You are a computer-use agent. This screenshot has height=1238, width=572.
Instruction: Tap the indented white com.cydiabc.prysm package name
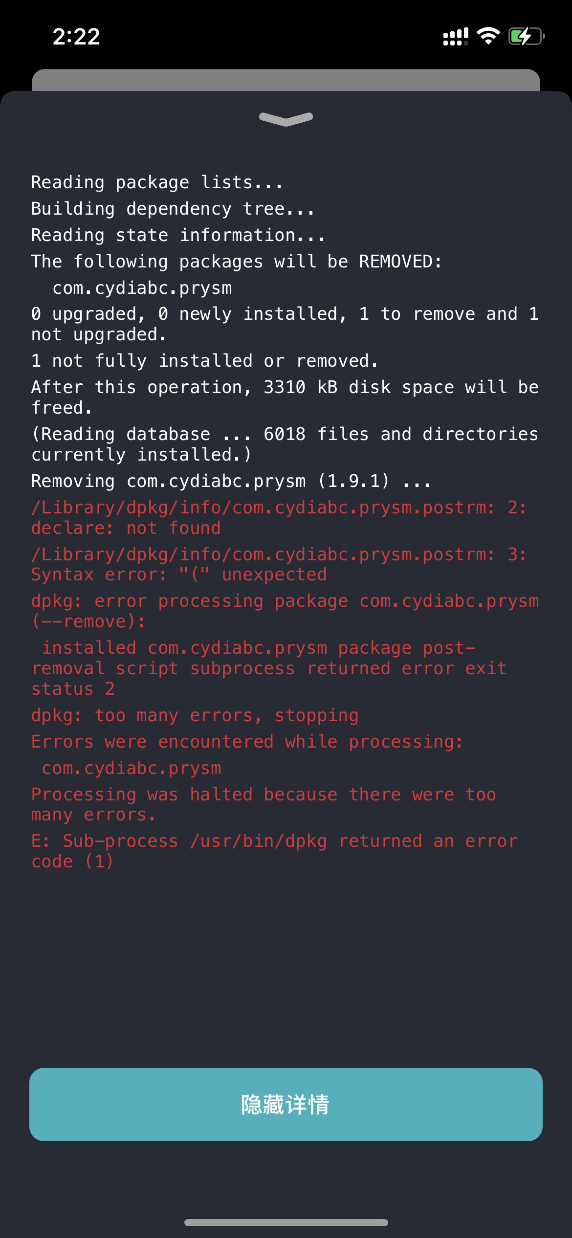pyautogui.click(x=142, y=288)
